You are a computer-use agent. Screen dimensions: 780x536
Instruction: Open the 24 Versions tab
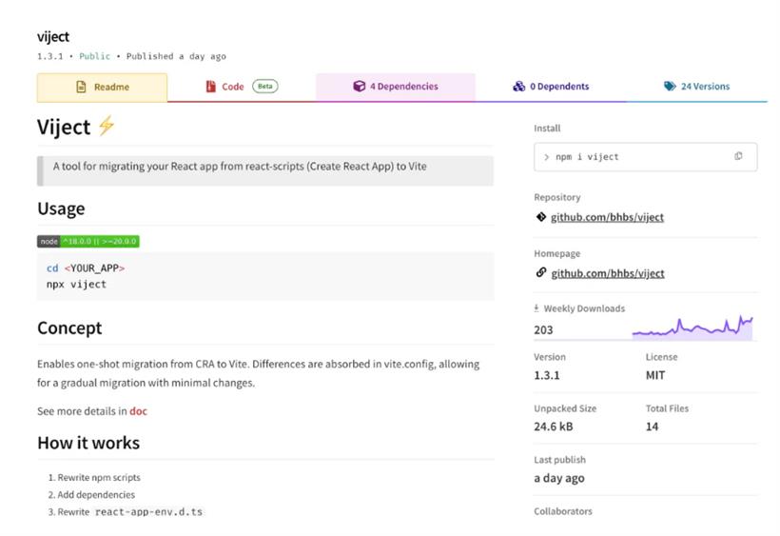pyautogui.click(x=696, y=87)
